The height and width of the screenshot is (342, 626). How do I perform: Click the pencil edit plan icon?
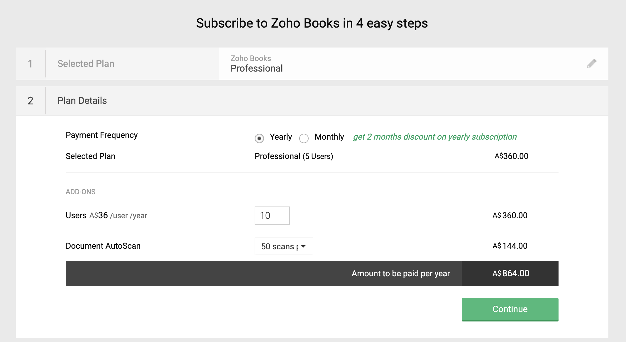[591, 63]
